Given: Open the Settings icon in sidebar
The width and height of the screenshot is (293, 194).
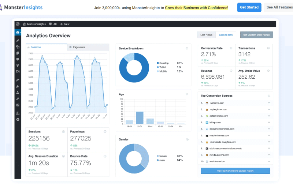Looking at the screenshot, I should coord(18,105).
